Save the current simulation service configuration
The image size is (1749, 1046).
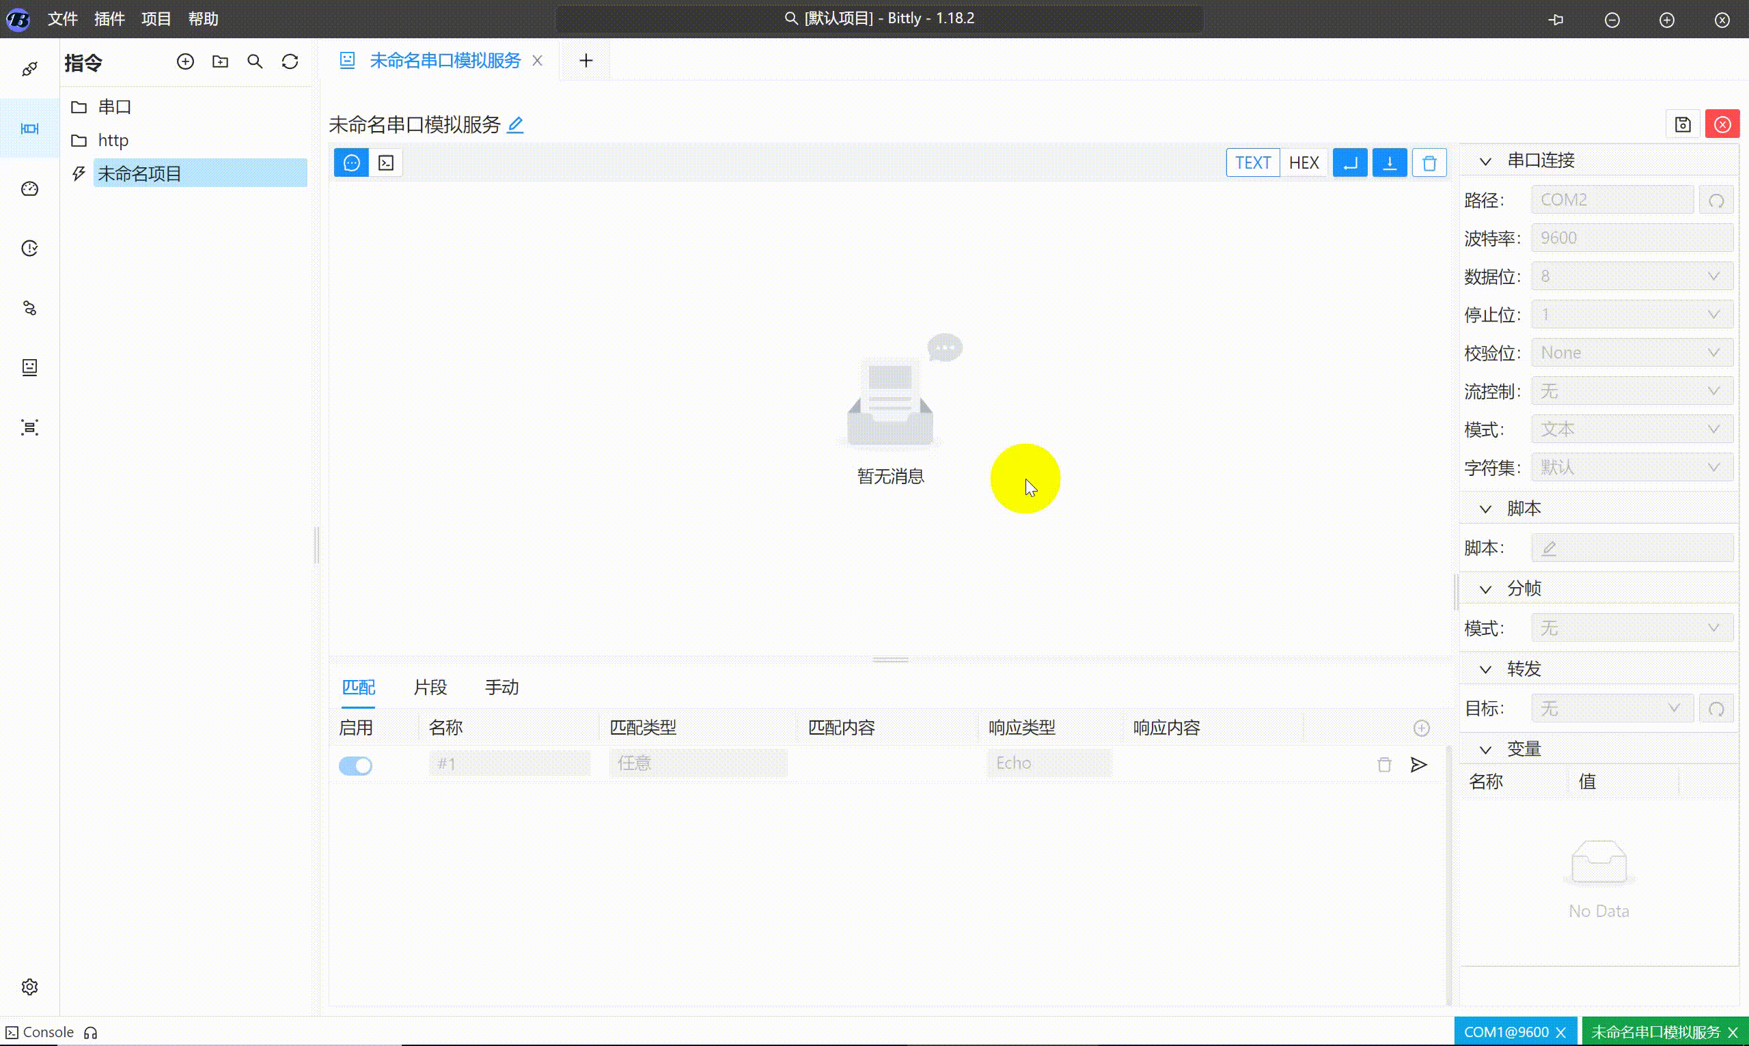pyautogui.click(x=1683, y=124)
